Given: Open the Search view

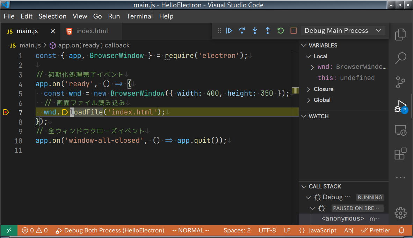Looking at the screenshot, I should (400, 58).
